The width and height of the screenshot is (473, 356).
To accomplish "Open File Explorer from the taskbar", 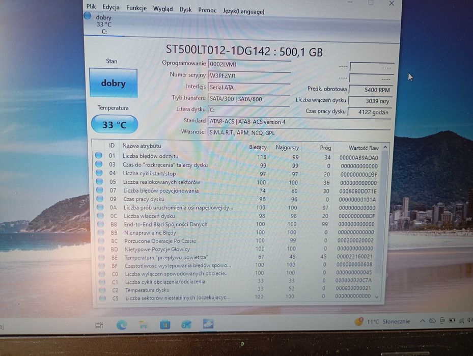I will pyautogui.click(x=143, y=324).
